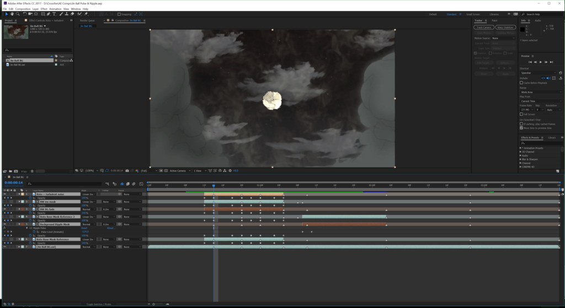Select the Puppet Pin tool
Image resolution: width=565 pixels, height=308 pixels.
[86, 14]
